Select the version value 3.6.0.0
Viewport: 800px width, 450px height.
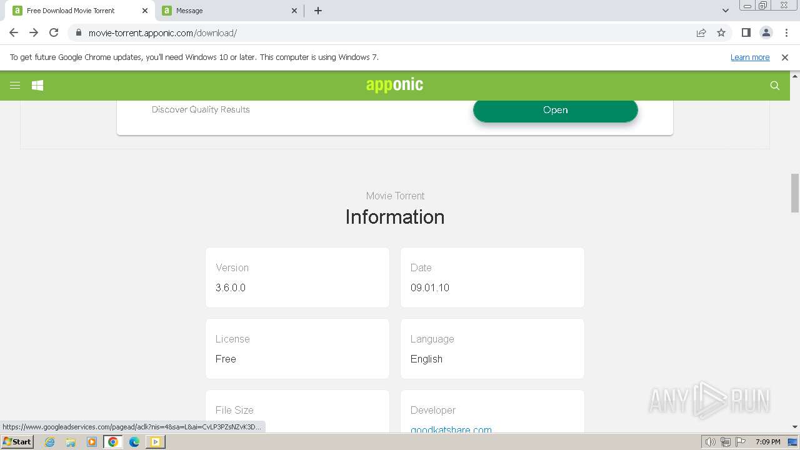tap(231, 287)
